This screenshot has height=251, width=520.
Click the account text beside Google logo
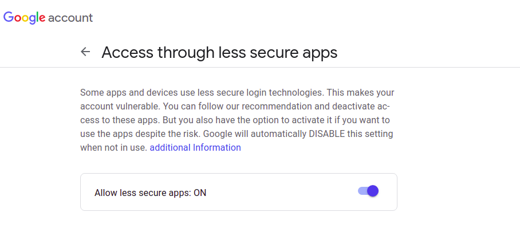click(x=70, y=18)
